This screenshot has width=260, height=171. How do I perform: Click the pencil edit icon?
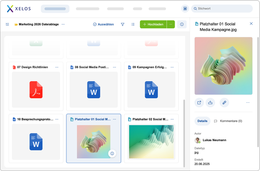(x=224, y=103)
